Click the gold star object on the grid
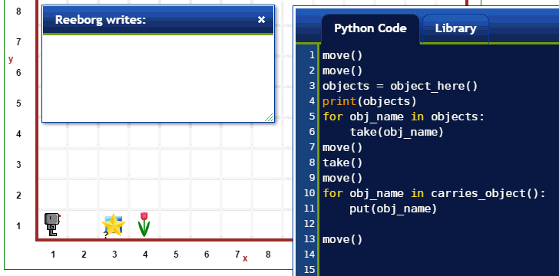Screen dimensions: 559x276 pyautogui.click(x=114, y=225)
